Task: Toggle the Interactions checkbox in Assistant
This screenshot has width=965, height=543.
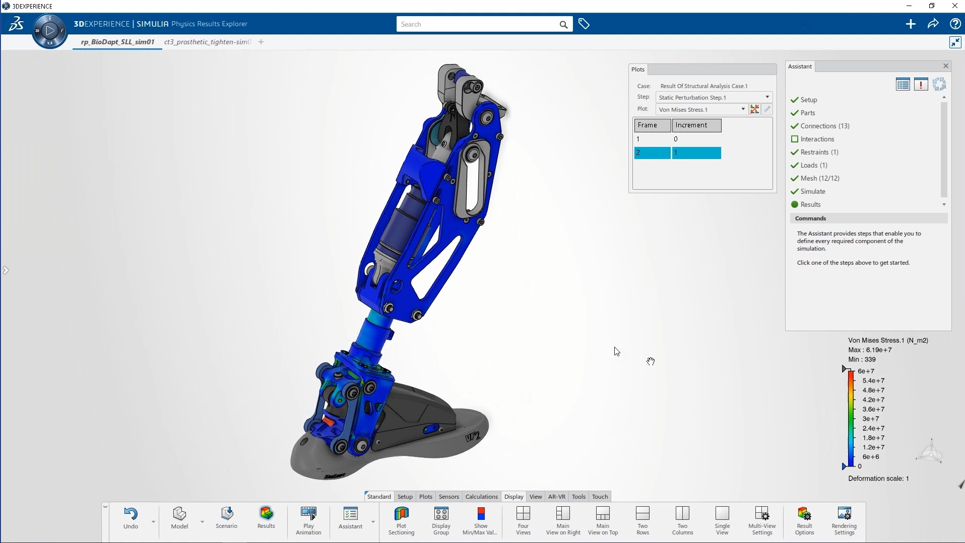Action: pyautogui.click(x=795, y=139)
